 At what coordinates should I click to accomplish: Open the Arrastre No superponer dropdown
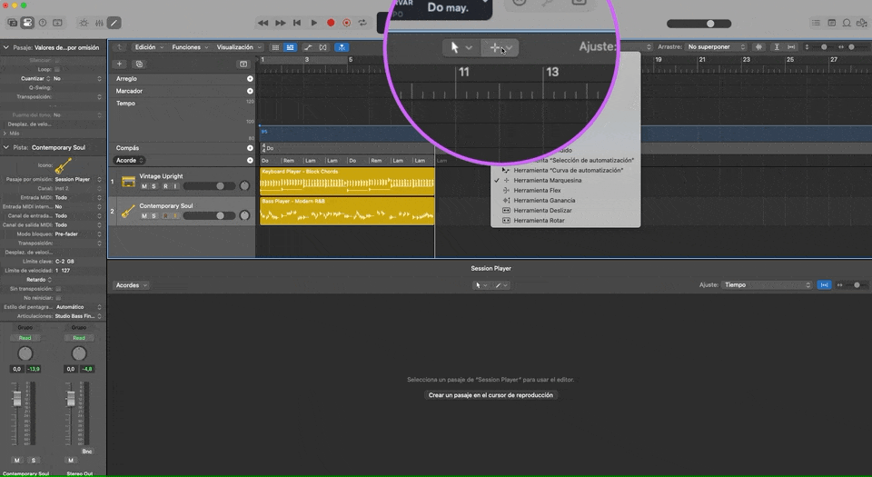(716, 46)
